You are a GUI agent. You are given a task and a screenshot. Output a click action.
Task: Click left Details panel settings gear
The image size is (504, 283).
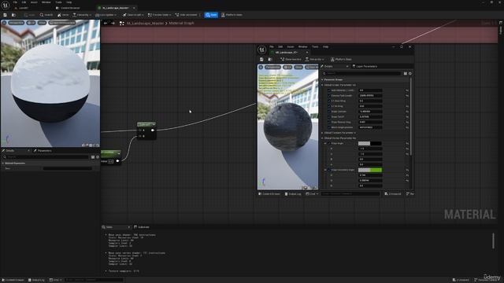pos(98,157)
